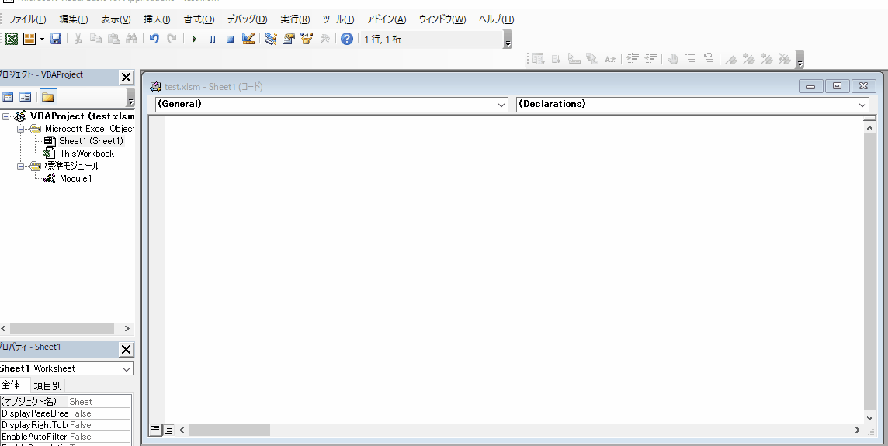This screenshot has height=446, width=888.
Task: Run the macro with the green play icon
Action: tap(194, 39)
